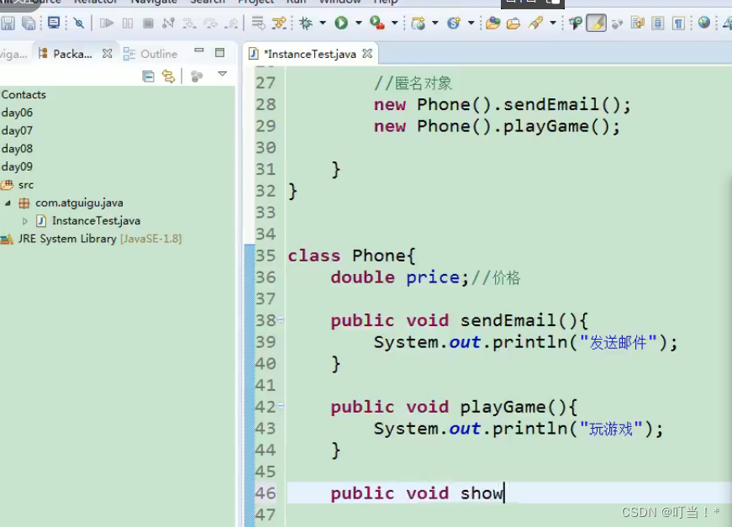
Task: Click the Save All icon
Action: [x=29, y=23]
